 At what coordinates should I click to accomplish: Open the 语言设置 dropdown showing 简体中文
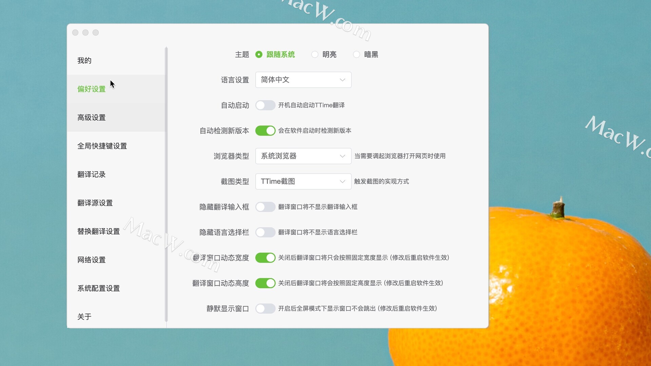click(x=303, y=80)
